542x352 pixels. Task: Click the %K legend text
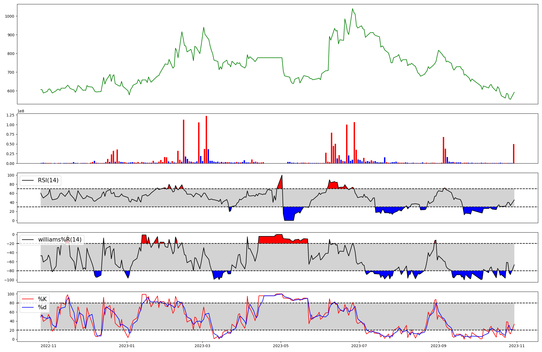(x=42, y=299)
